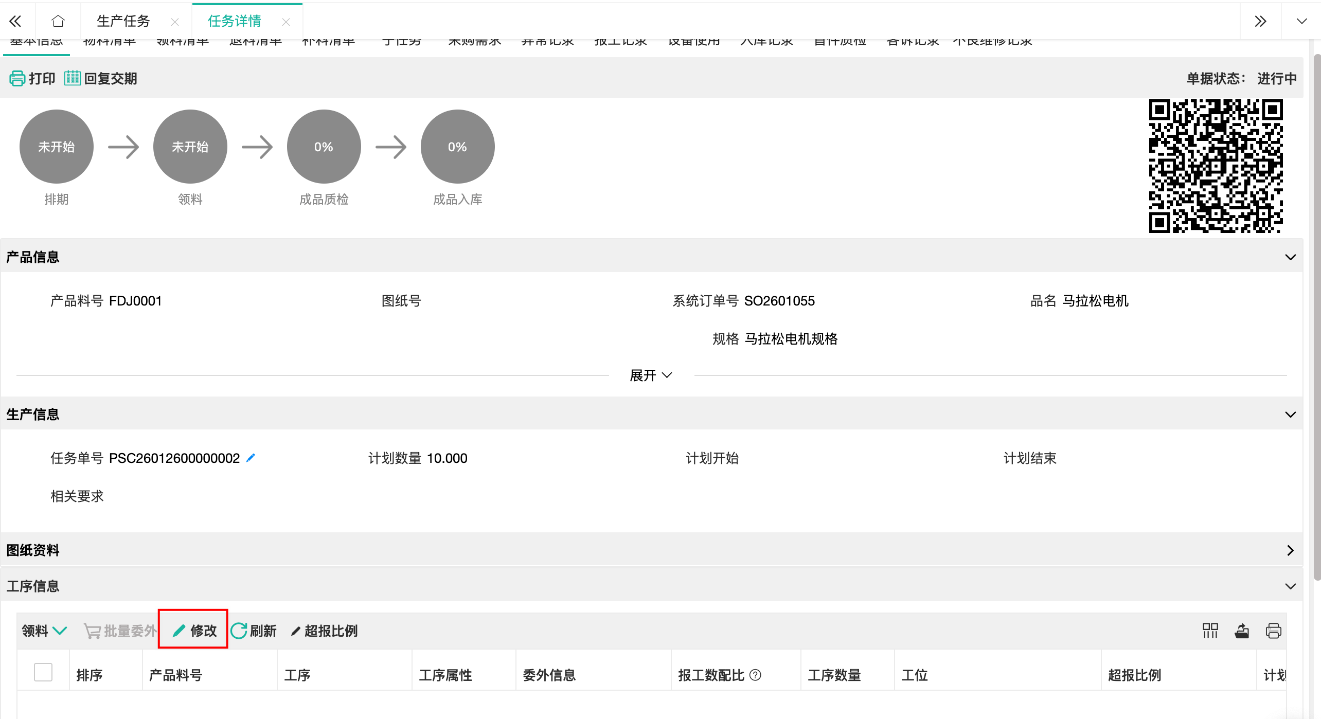This screenshot has height=719, width=1321.
Task: Click the 刷新 refresh icon
Action: coord(239,631)
